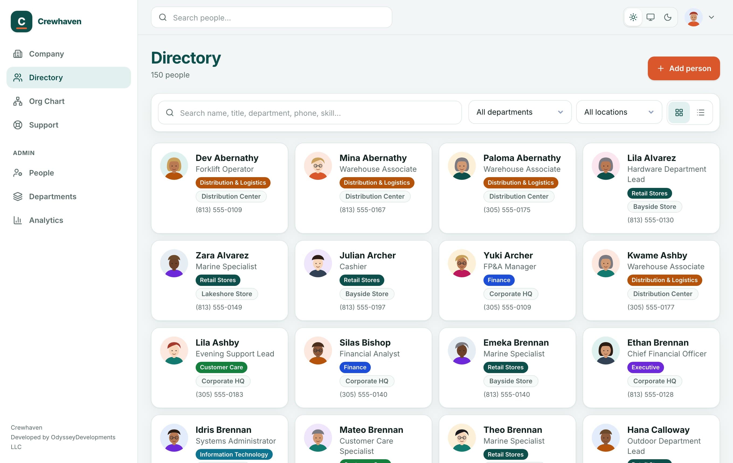This screenshot has height=463, width=733.
Task: Open the Analytics admin page
Action: (x=68, y=220)
